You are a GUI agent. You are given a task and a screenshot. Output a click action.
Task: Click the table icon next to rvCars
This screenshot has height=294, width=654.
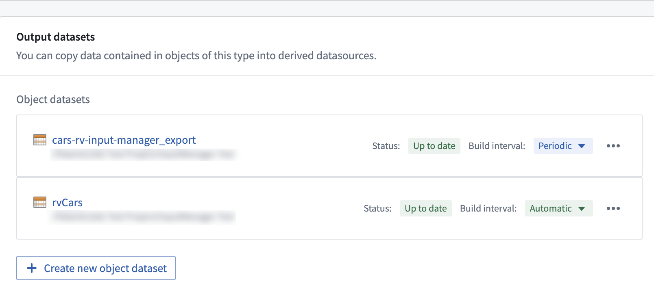point(40,202)
